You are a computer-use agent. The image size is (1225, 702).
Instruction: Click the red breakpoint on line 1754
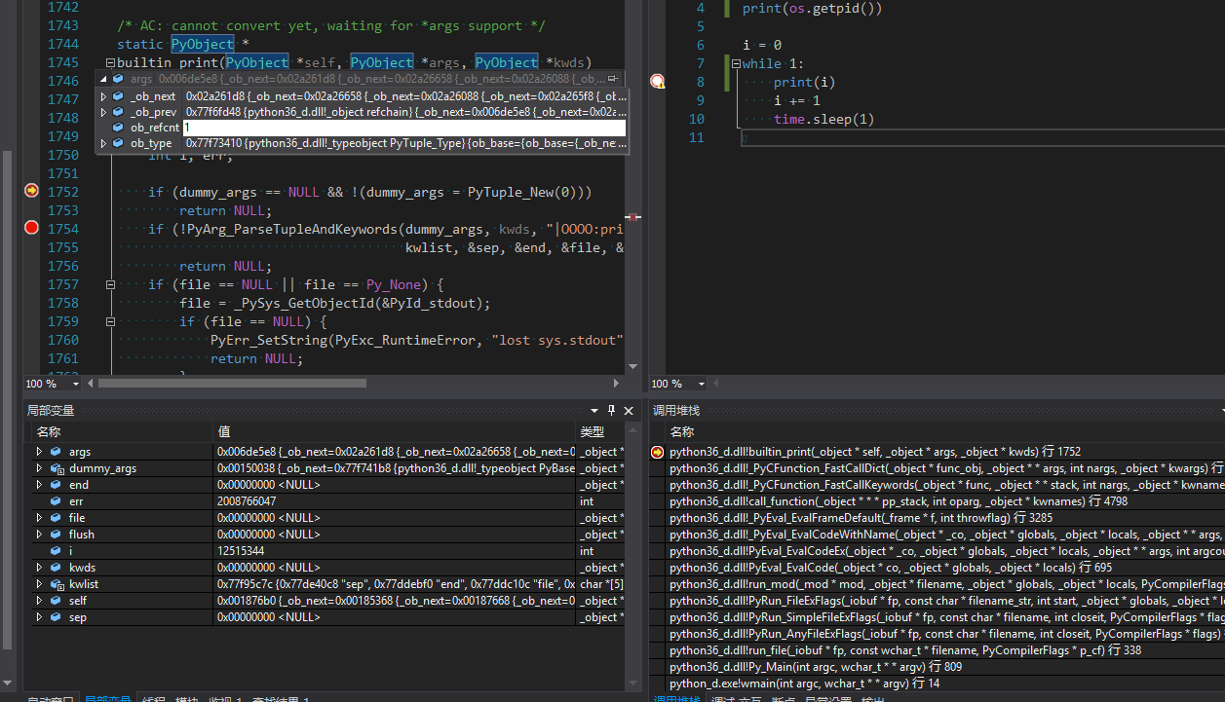30,228
